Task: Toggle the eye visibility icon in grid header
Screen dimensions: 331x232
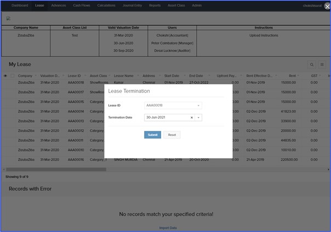Action: point(5,76)
